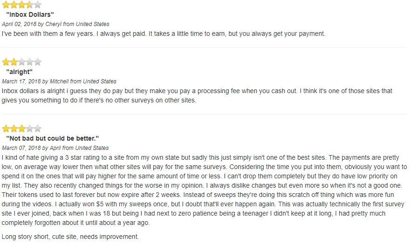This screenshot has width=411, height=244.
Task: Click the March 17, 2018 by Mitchell byline
Action: [x=59, y=81]
